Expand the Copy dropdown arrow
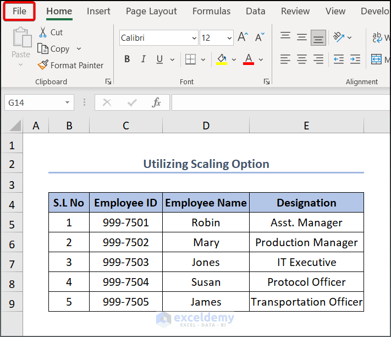 click(79, 48)
